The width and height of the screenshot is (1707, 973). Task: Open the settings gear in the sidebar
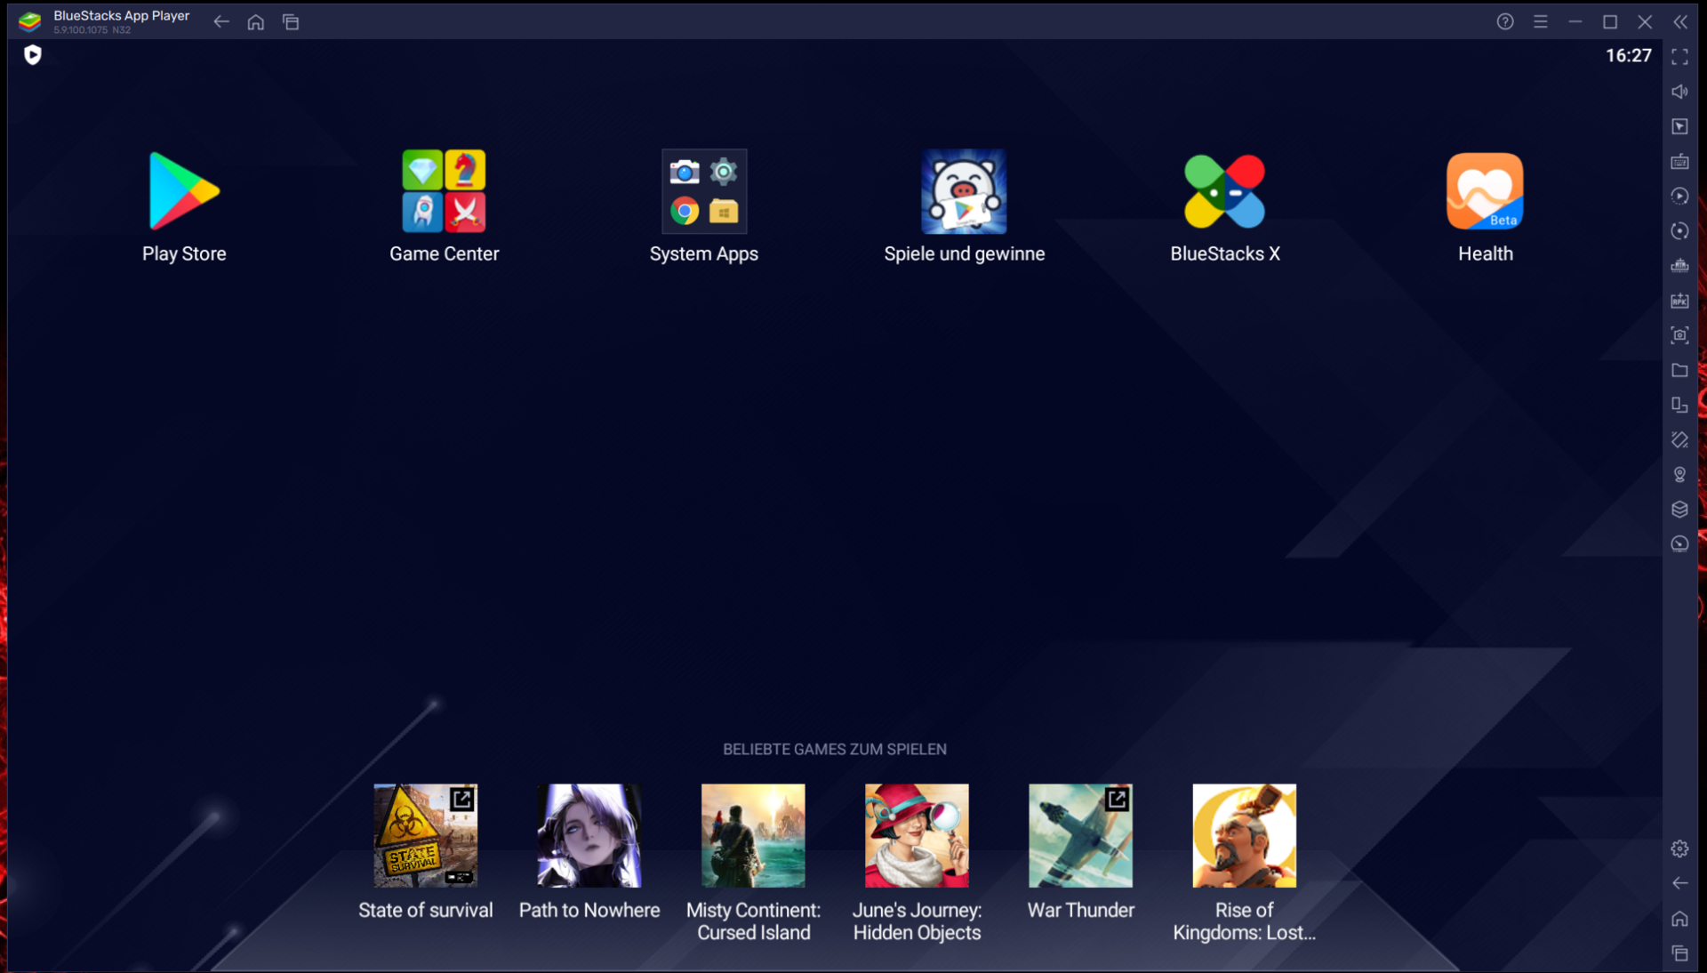[x=1679, y=848]
